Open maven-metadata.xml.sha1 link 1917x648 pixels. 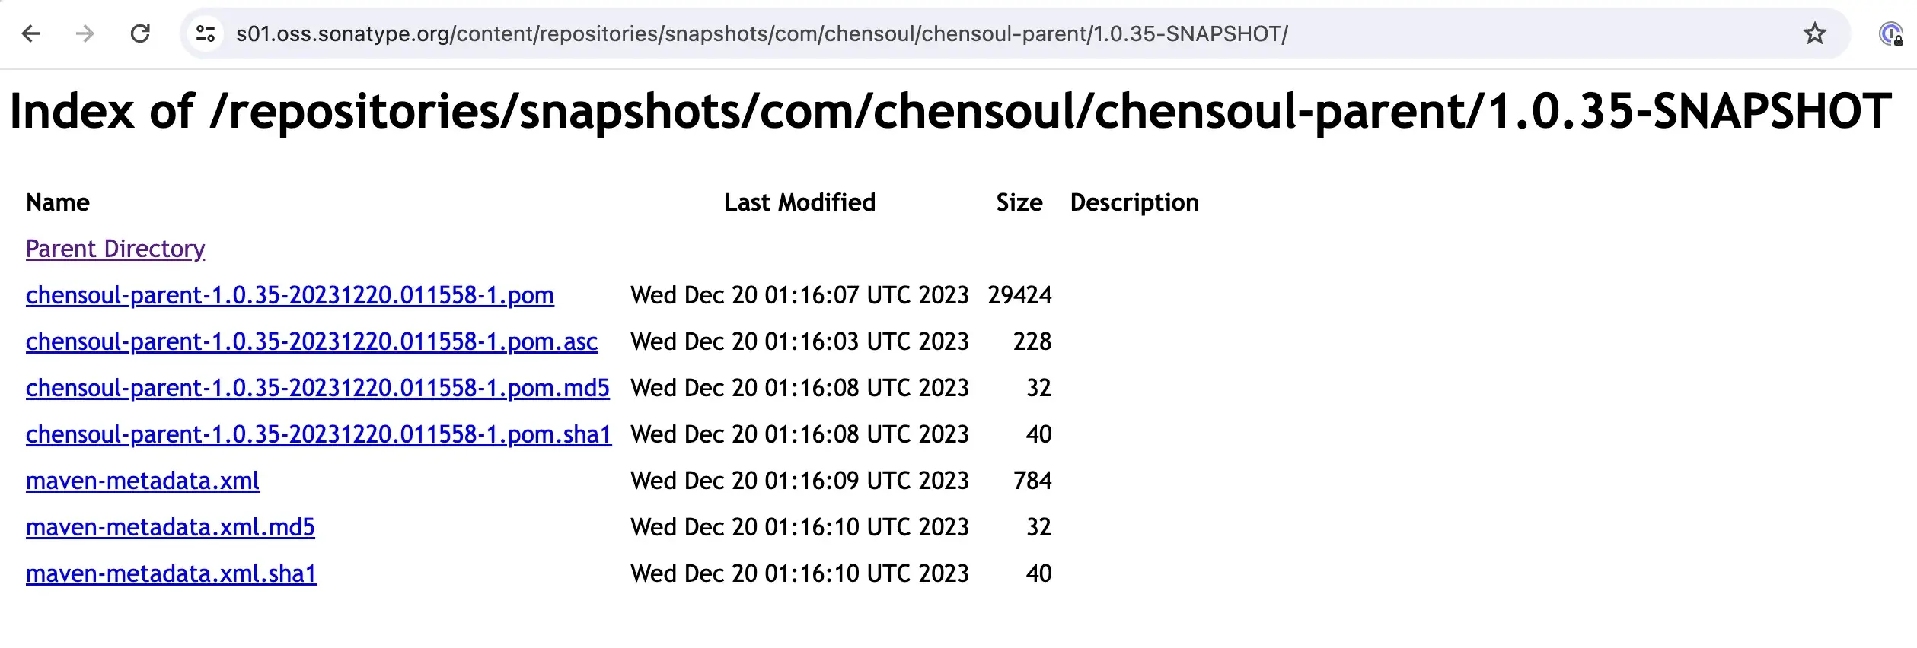click(x=171, y=573)
